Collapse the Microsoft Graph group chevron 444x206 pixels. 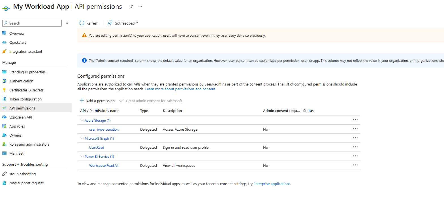pos(82,138)
